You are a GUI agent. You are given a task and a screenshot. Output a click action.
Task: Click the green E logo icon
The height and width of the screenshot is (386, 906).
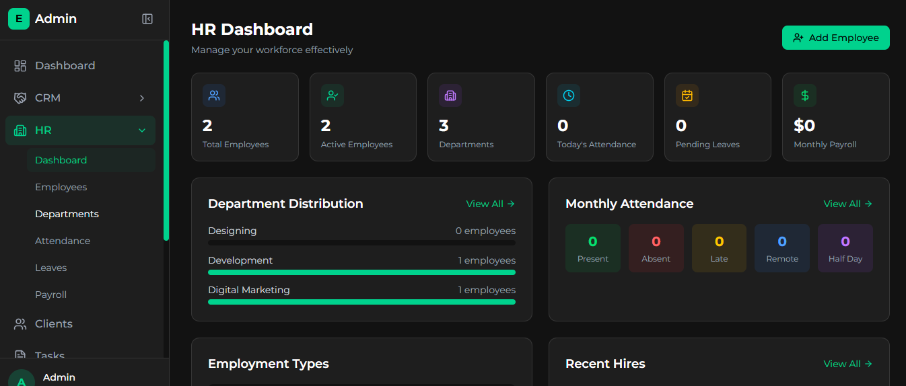click(19, 19)
